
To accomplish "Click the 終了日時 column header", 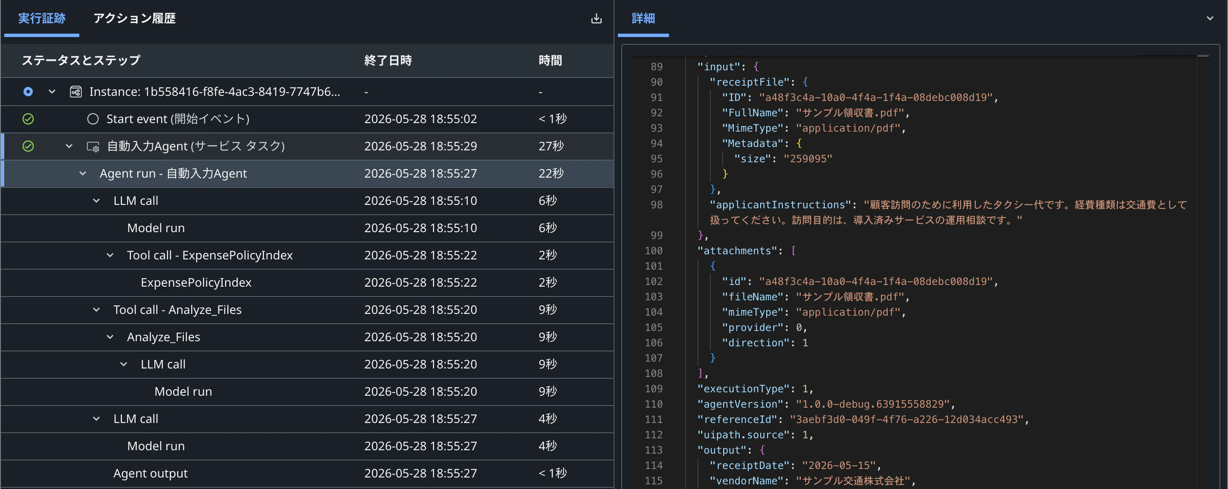I will pos(388,60).
